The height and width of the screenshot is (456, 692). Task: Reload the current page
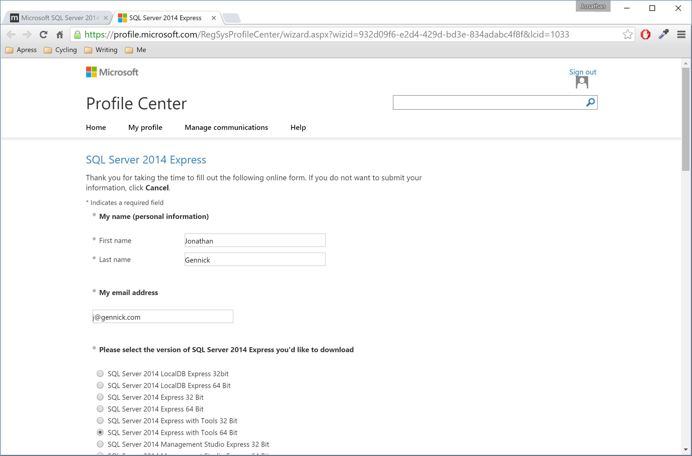coord(44,35)
